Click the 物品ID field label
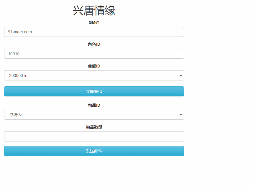 [x=94, y=105]
